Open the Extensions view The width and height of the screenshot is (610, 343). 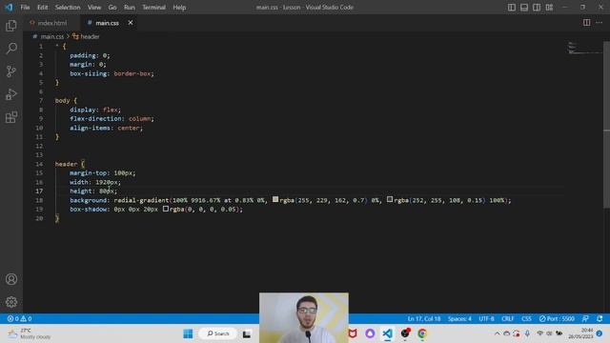pyautogui.click(x=11, y=117)
